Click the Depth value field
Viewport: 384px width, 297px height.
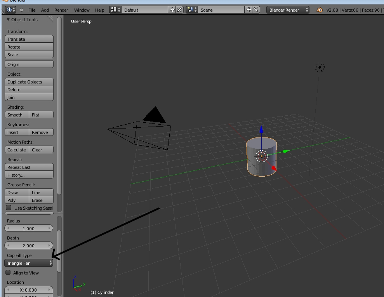pyautogui.click(x=29, y=245)
